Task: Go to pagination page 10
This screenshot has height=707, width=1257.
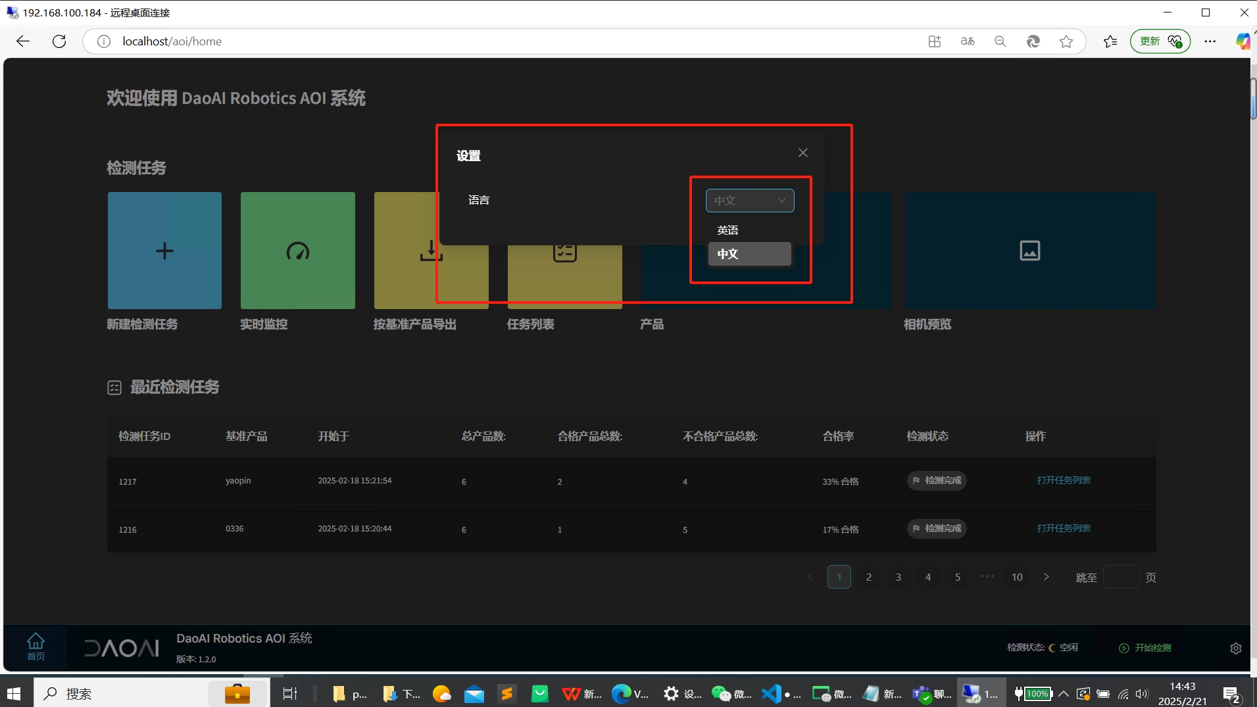Action: (1017, 577)
